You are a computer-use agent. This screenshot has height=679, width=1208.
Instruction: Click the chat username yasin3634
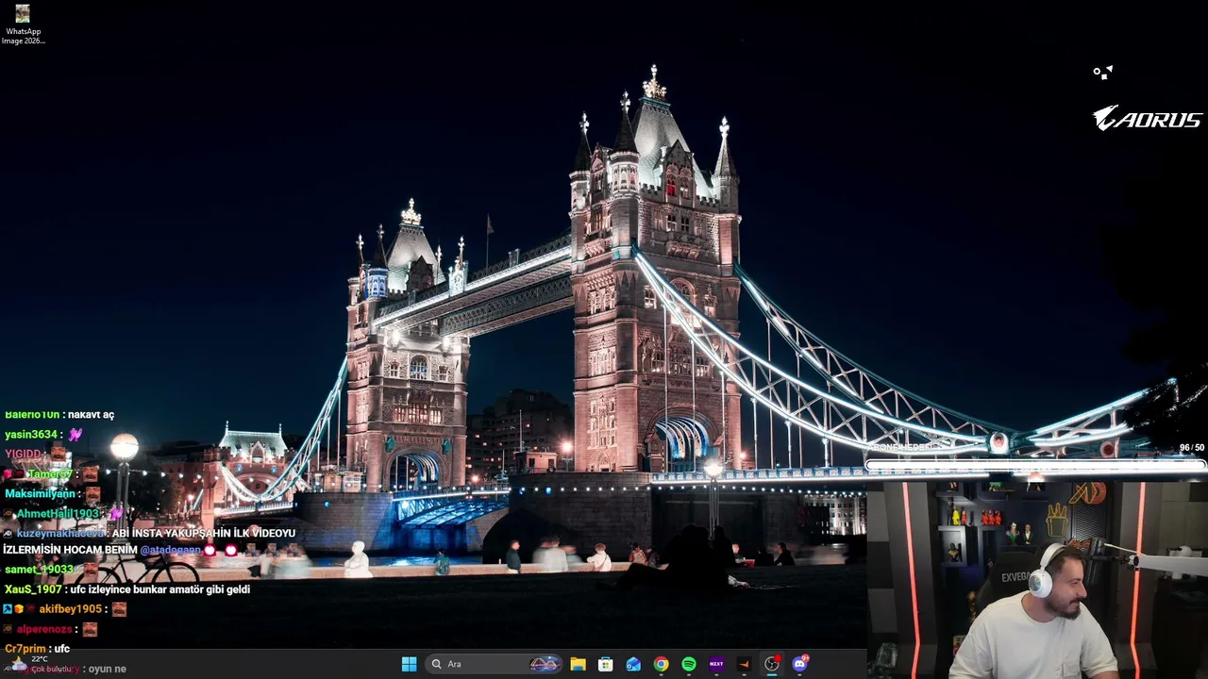(31, 435)
